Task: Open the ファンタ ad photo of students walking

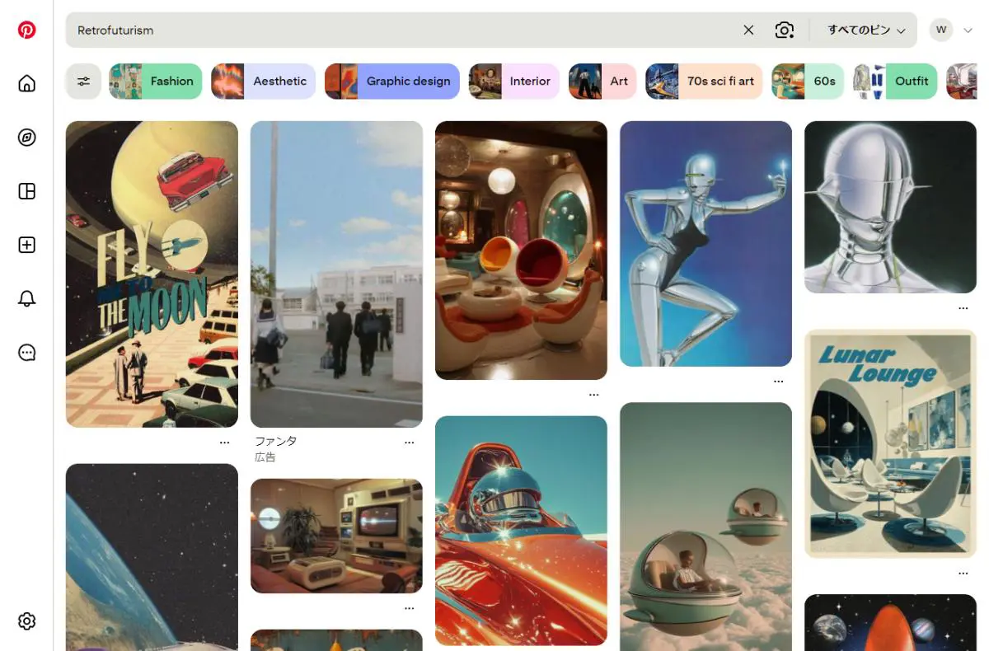Action: [336, 274]
